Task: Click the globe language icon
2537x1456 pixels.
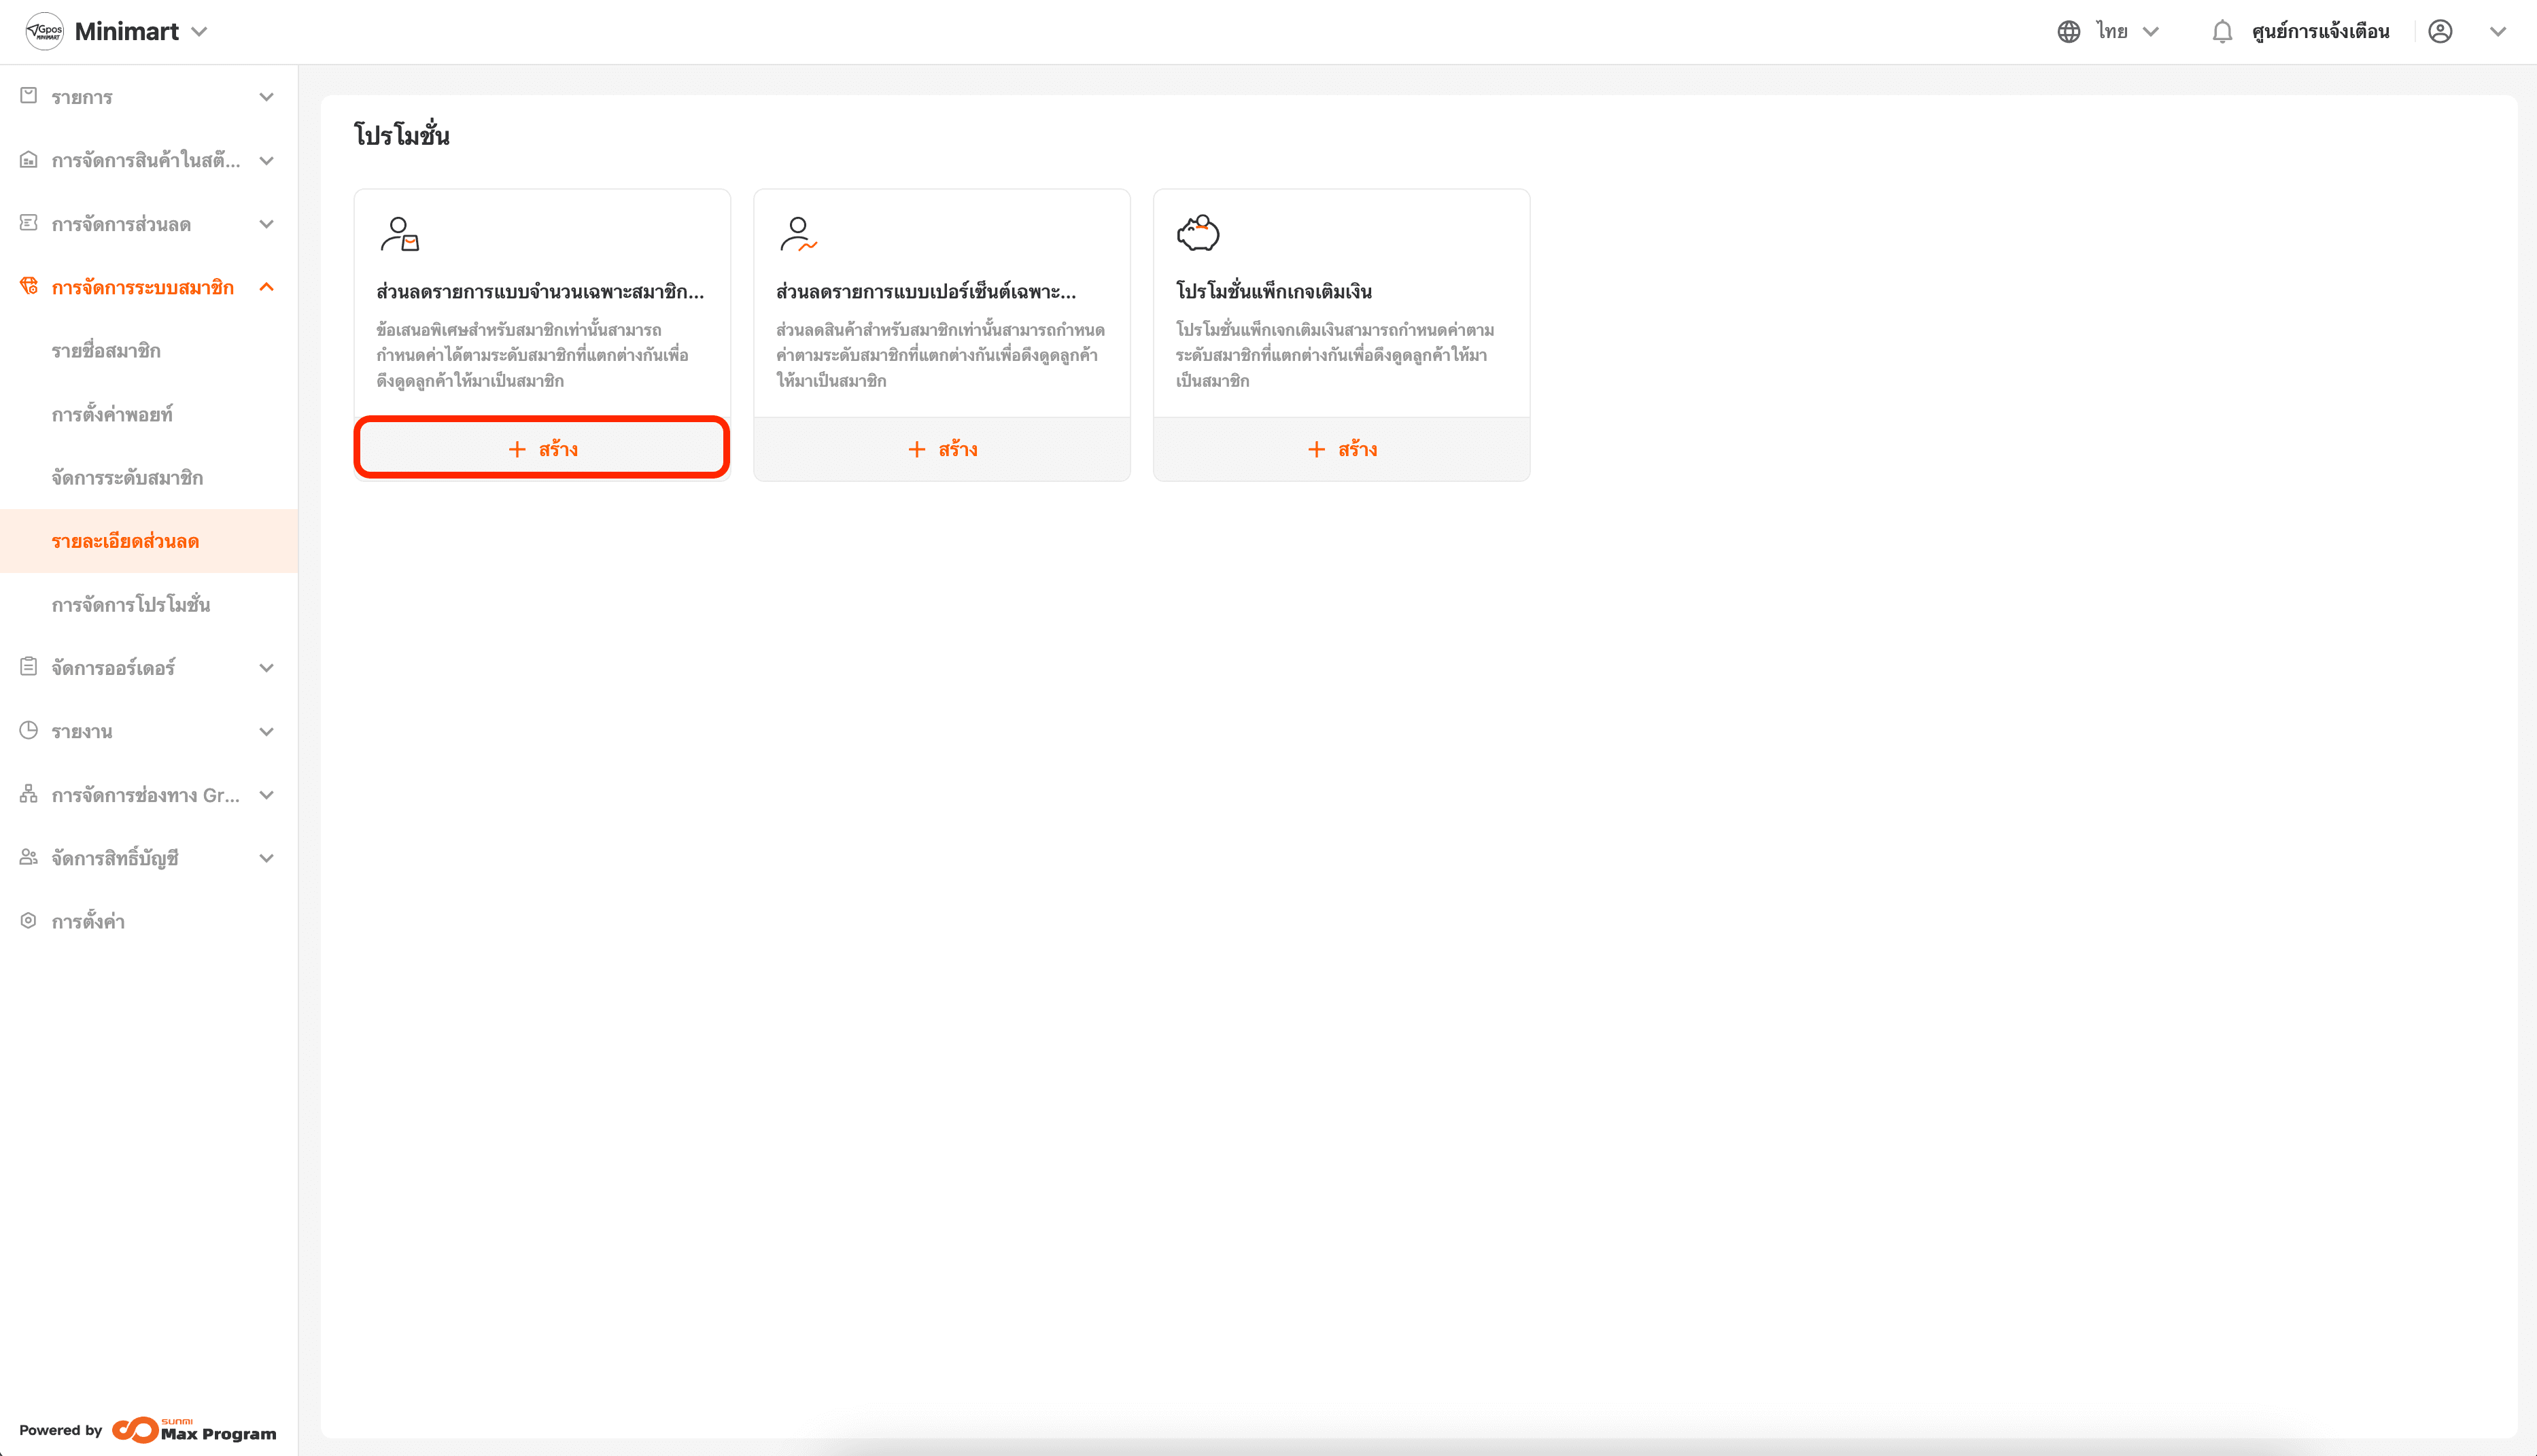Action: coord(2068,32)
